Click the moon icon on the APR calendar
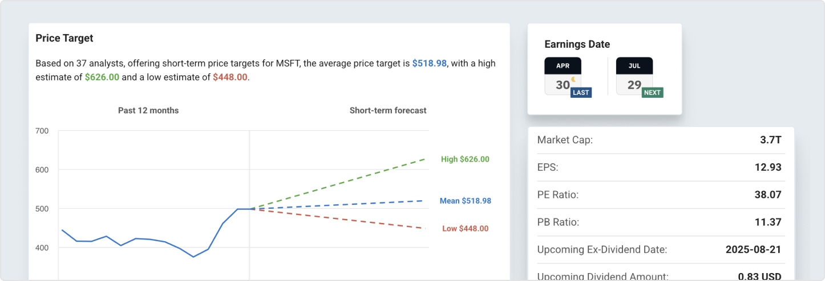The image size is (825, 281). [573, 80]
